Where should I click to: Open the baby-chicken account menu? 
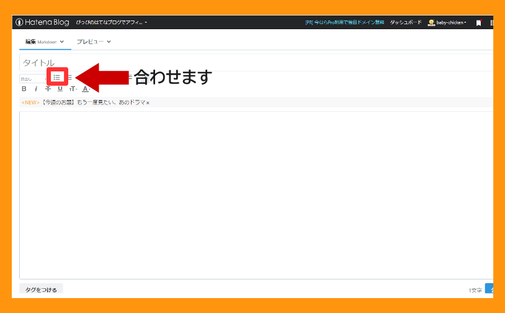(451, 22)
